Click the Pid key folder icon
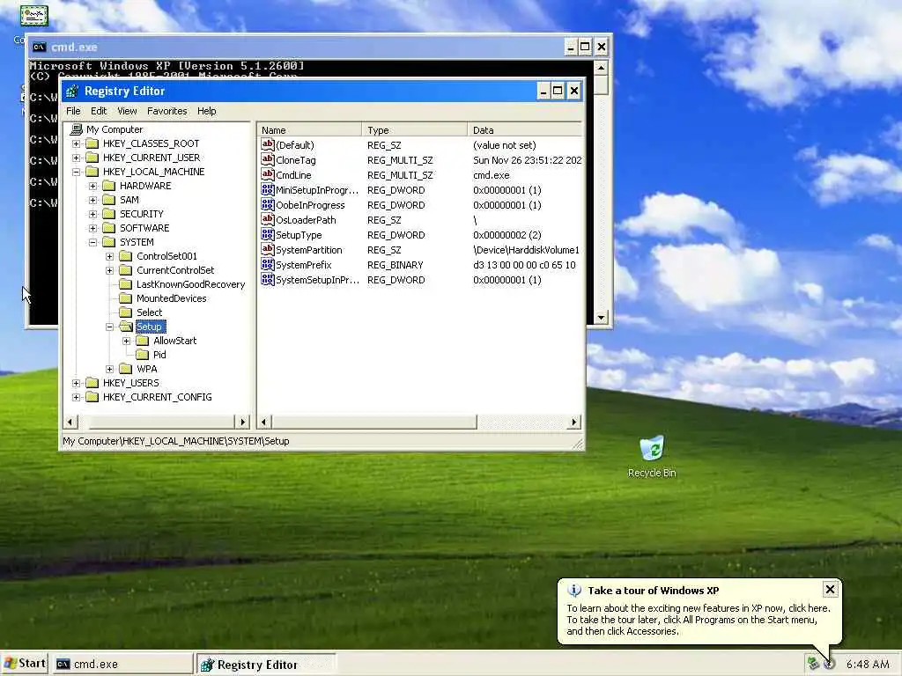This screenshot has width=902, height=676. (142, 355)
